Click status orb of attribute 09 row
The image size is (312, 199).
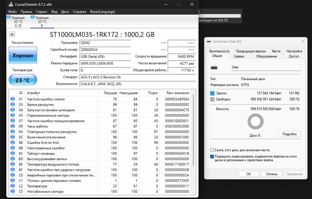(x=12, y=126)
